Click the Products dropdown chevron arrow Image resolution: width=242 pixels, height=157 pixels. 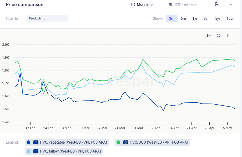click(x=63, y=18)
